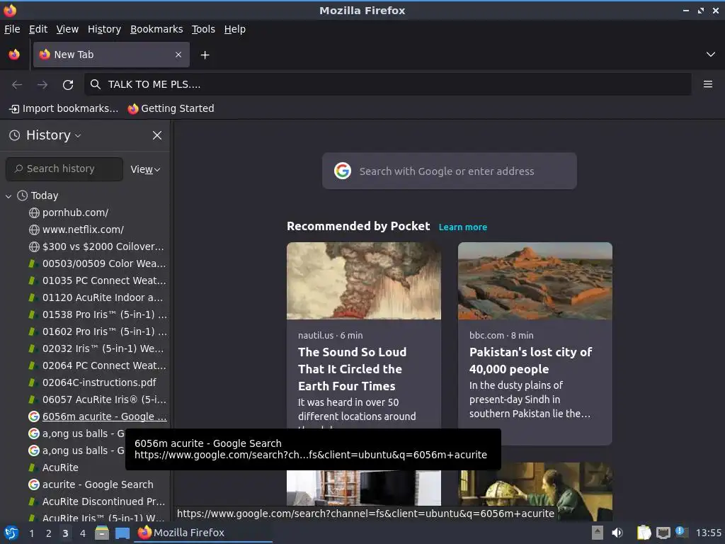Open the History menu in menu bar
The width and height of the screenshot is (725, 544).
click(x=105, y=29)
